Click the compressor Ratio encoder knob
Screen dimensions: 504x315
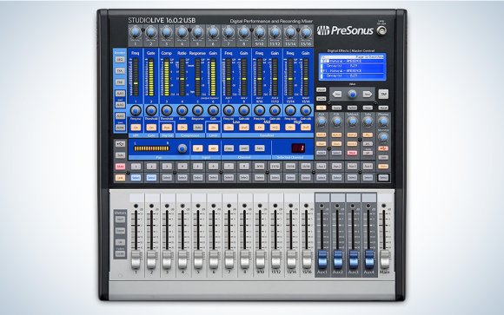point(182,110)
